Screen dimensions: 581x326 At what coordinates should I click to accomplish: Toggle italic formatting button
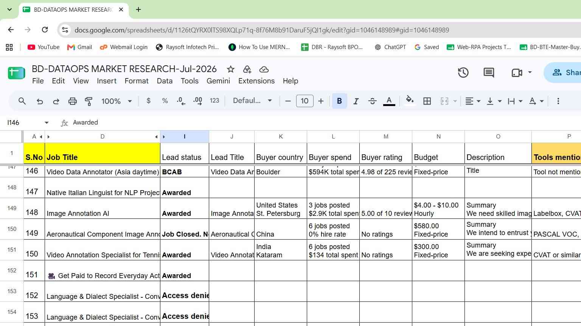pyautogui.click(x=356, y=101)
